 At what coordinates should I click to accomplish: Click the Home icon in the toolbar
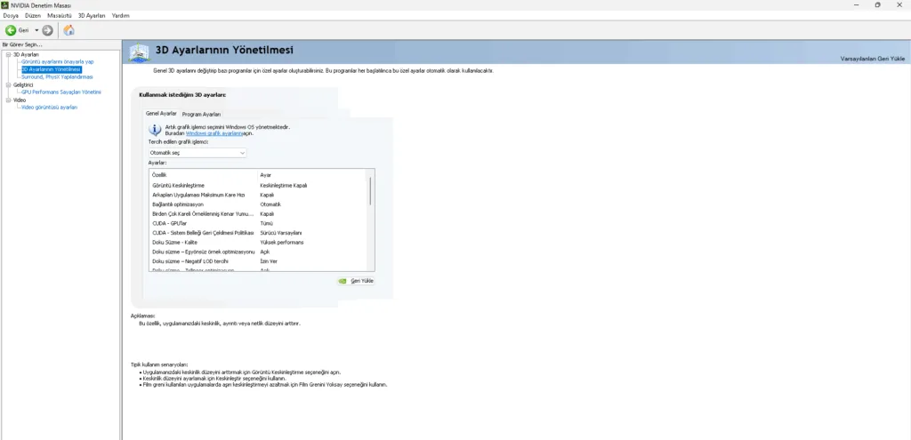(69, 30)
